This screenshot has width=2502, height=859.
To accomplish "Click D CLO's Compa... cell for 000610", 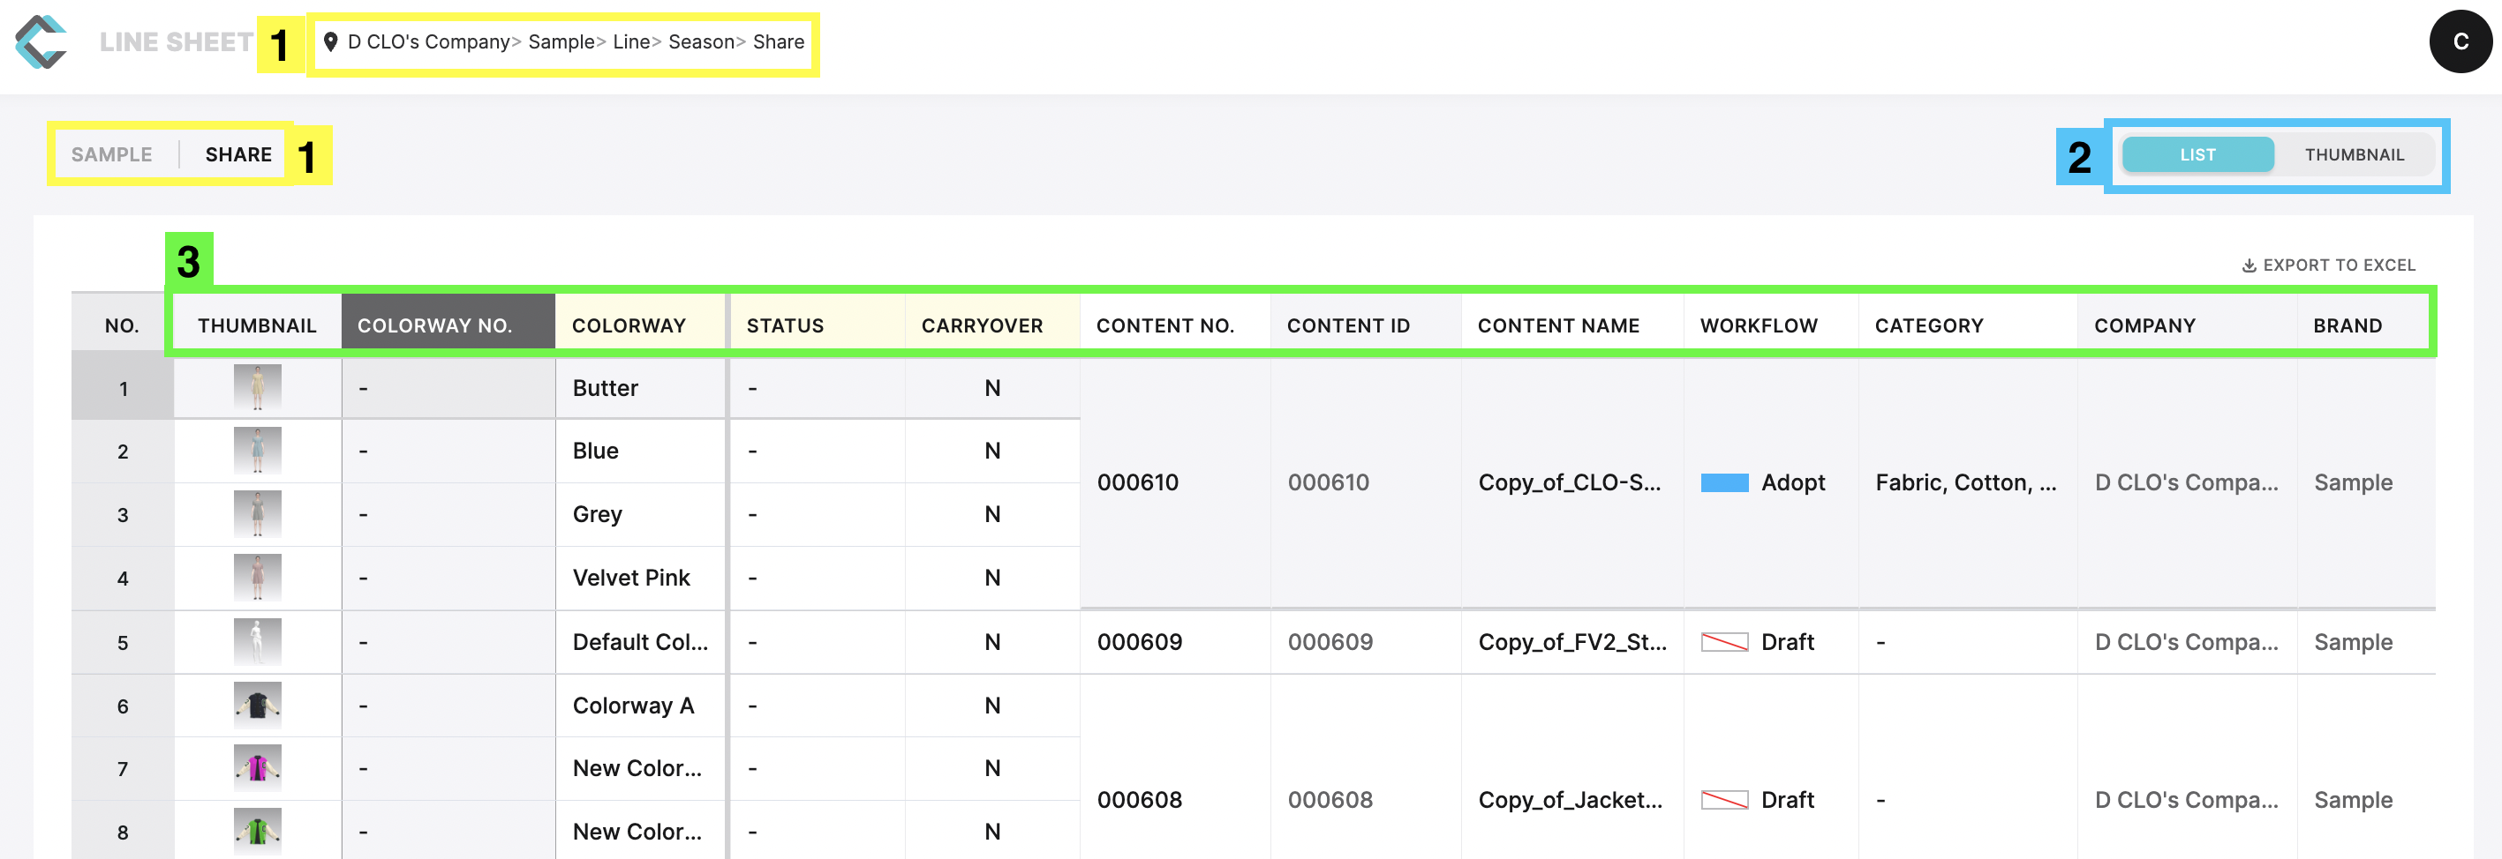I will [2186, 482].
